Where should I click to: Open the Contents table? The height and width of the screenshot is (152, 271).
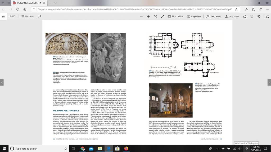click(27, 16)
